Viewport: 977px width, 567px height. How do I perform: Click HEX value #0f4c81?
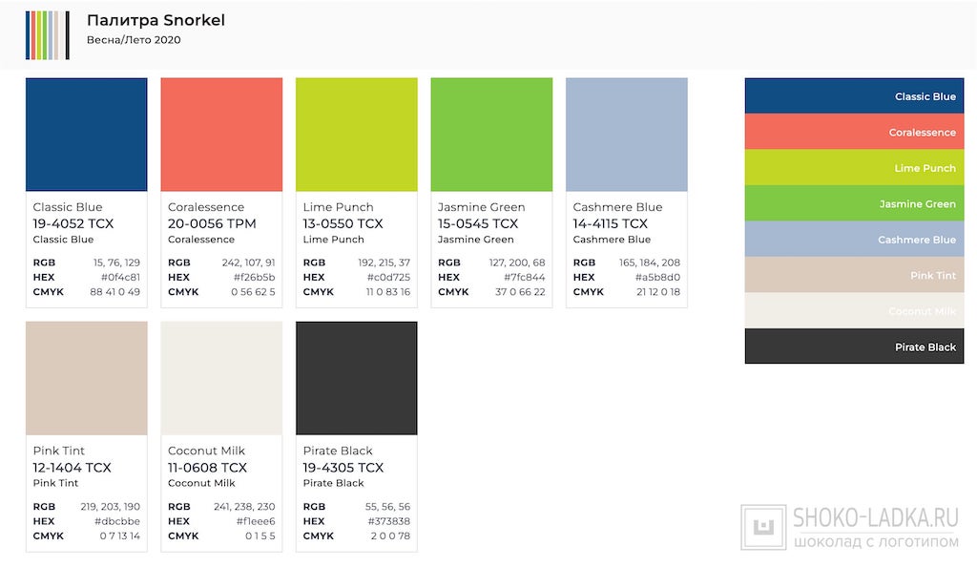[x=120, y=277]
